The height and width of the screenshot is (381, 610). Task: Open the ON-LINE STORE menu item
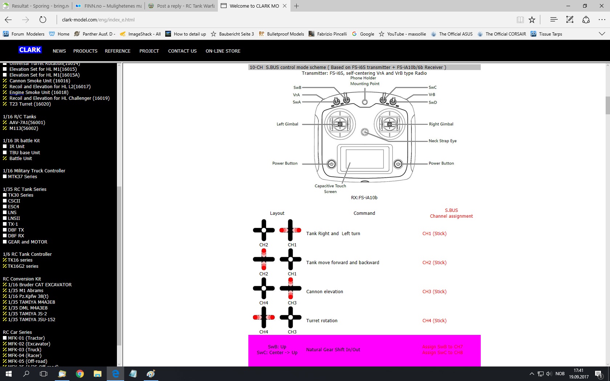pyautogui.click(x=223, y=51)
